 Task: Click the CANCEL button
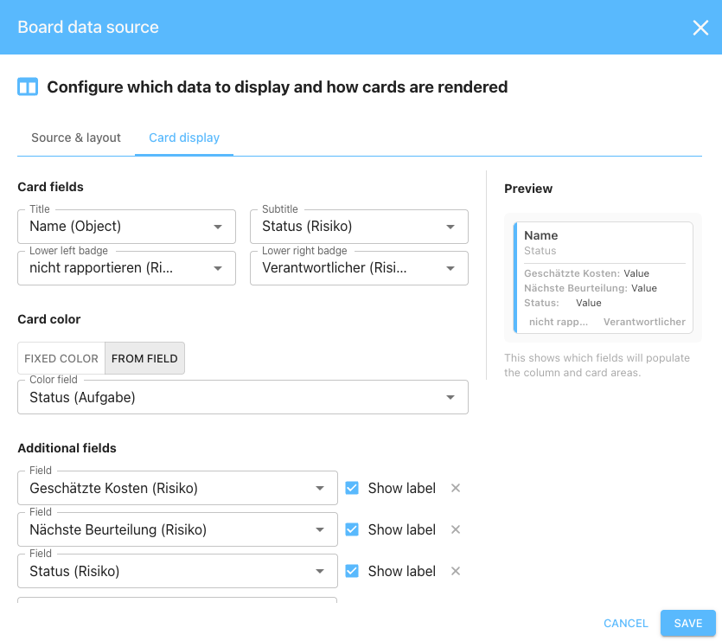pyautogui.click(x=626, y=624)
